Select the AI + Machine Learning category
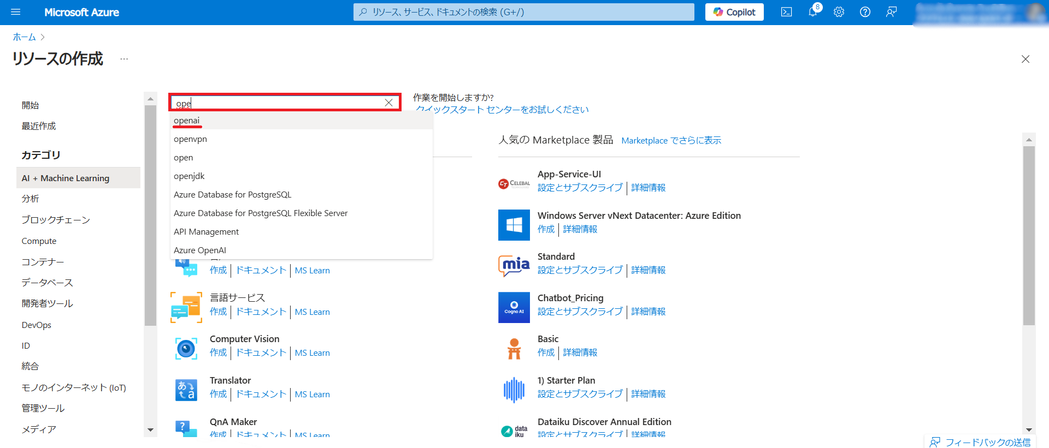Screen dimensions: 1049x448 click(78, 178)
